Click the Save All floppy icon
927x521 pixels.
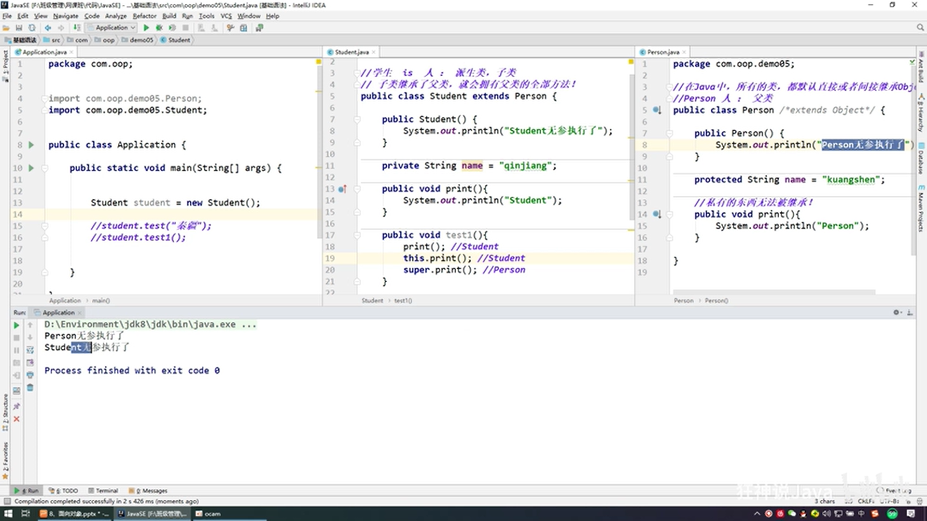[x=19, y=28]
